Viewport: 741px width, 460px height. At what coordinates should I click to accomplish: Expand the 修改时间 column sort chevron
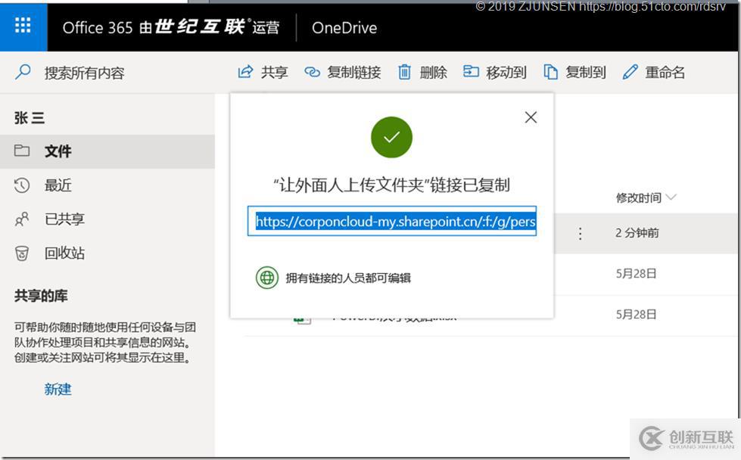(671, 197)
